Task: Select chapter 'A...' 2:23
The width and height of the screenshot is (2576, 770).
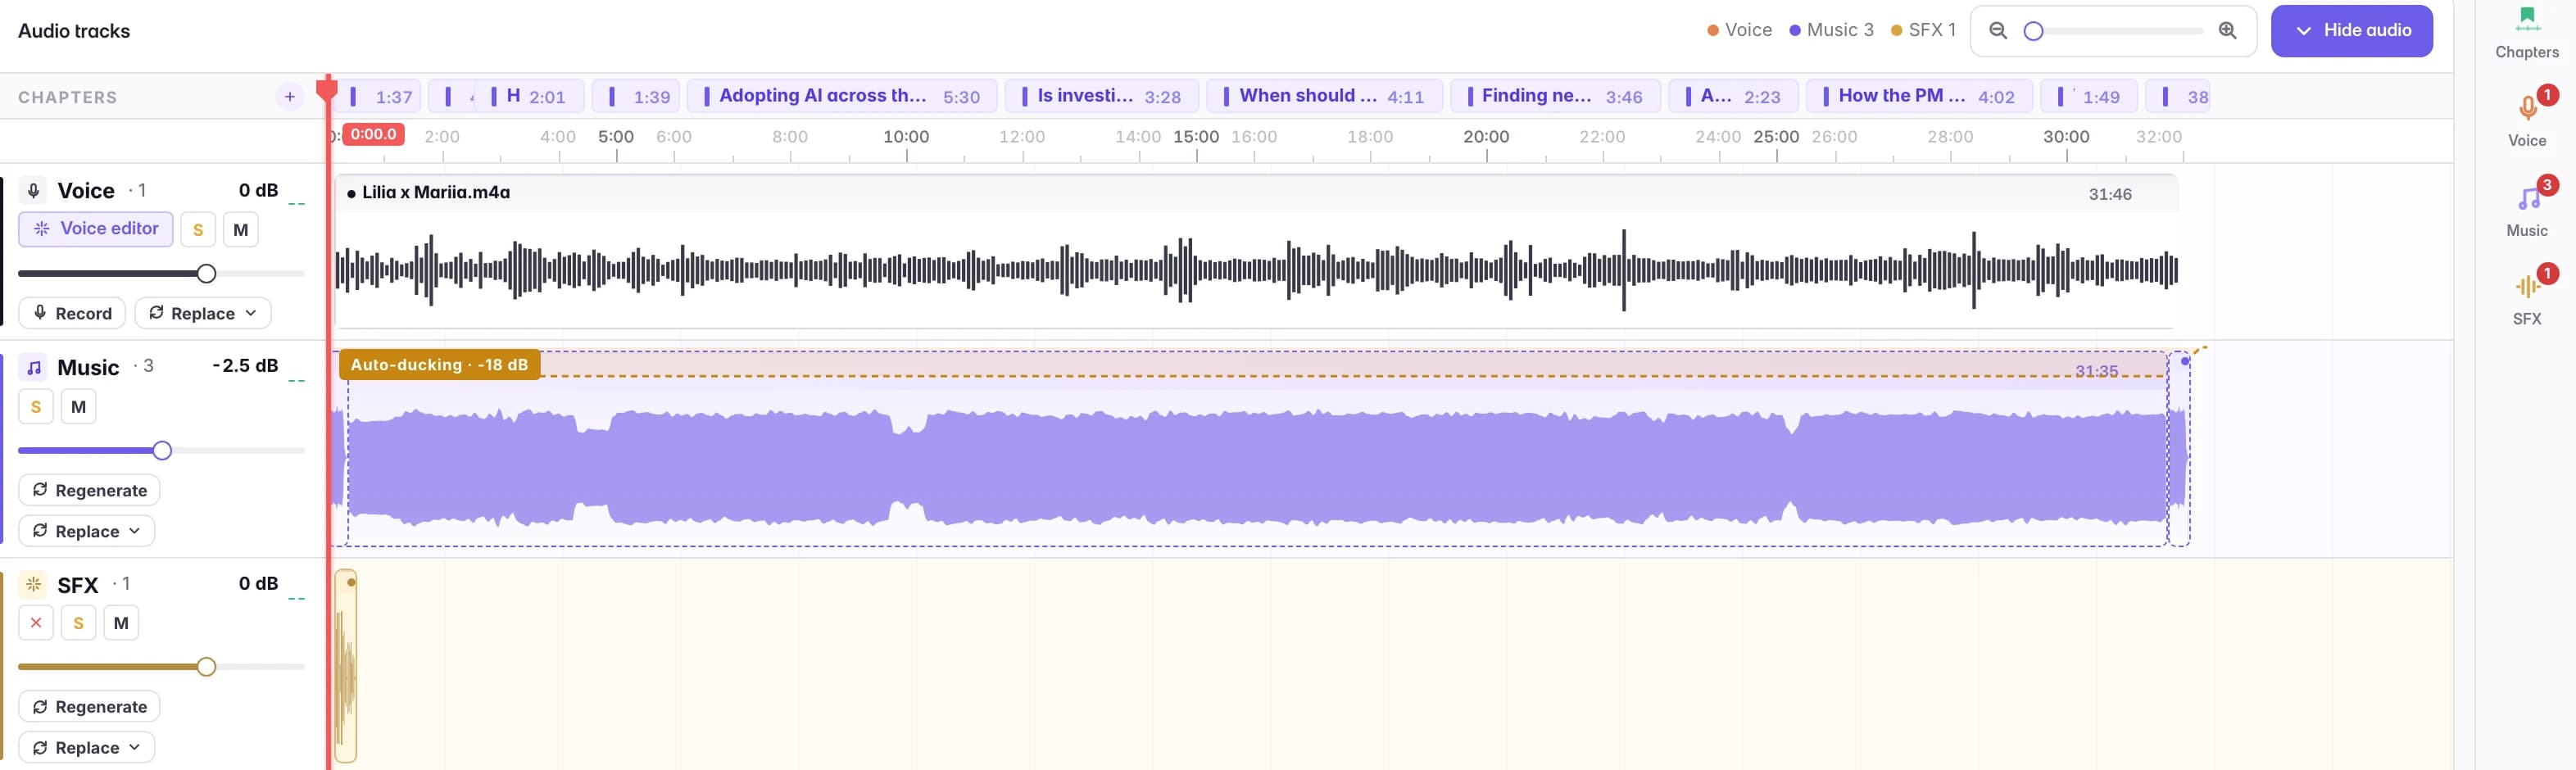Action: 1733,96
